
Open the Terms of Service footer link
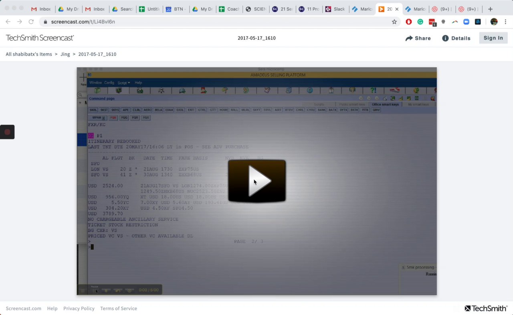119,308
